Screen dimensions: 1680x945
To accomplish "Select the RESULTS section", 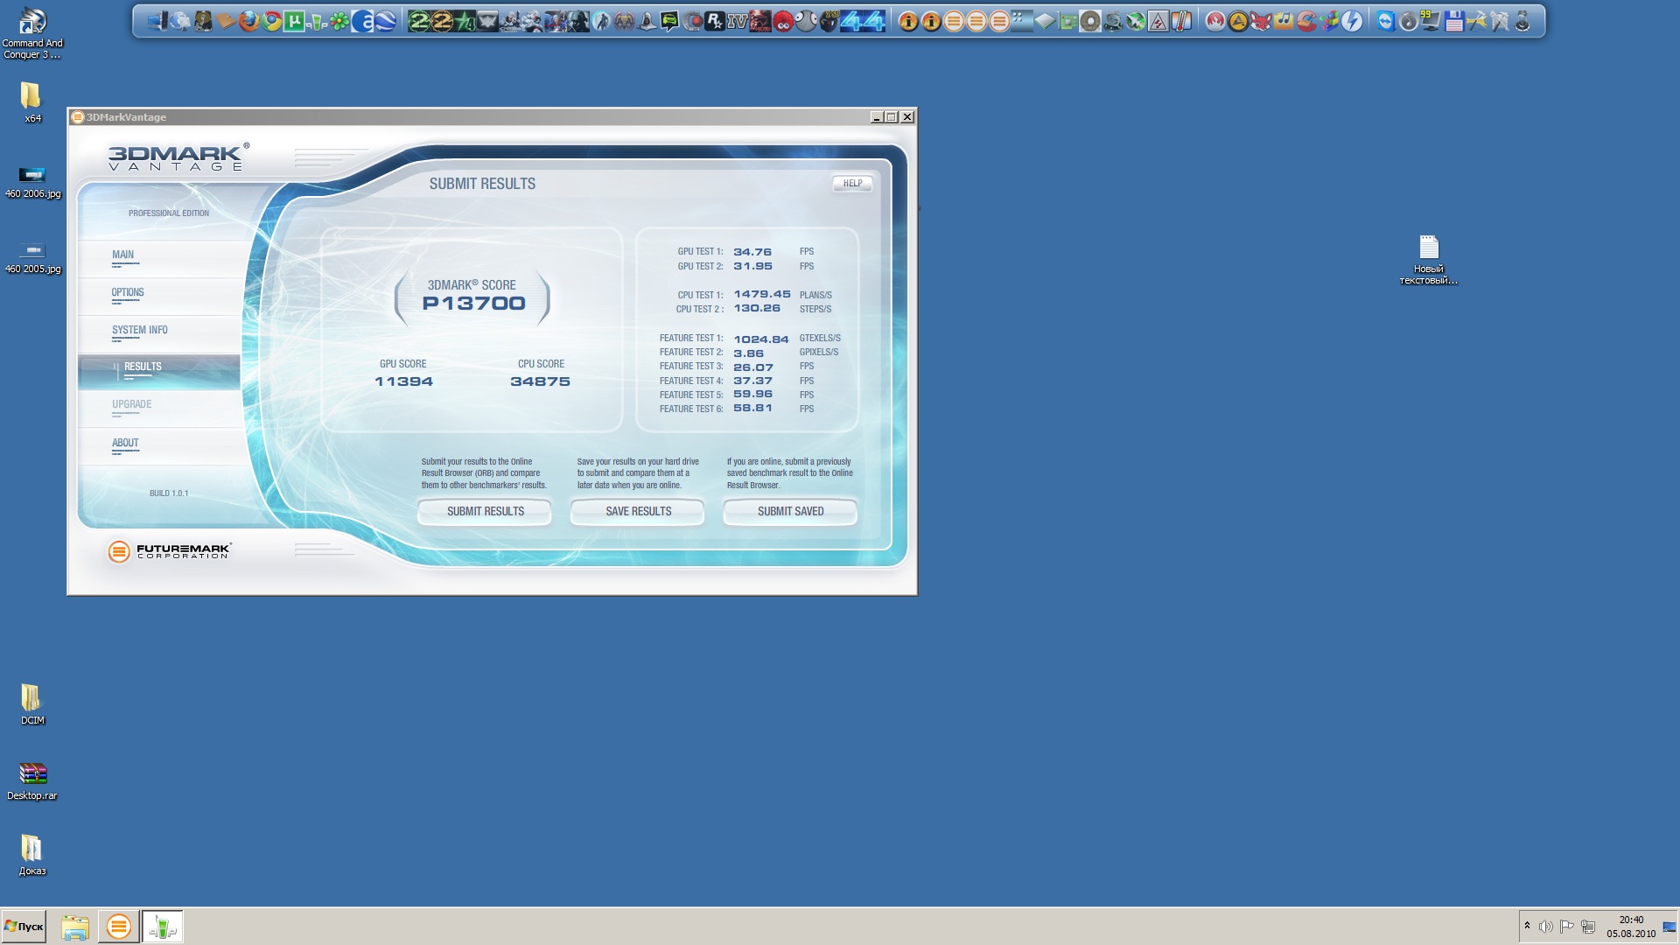I will (159, 372).
